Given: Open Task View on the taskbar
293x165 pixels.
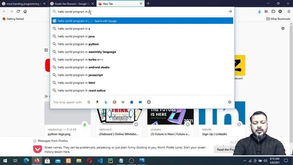Looking at the screenshot, I should 15,161.
